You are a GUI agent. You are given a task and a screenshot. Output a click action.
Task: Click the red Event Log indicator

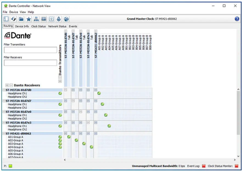203,166
